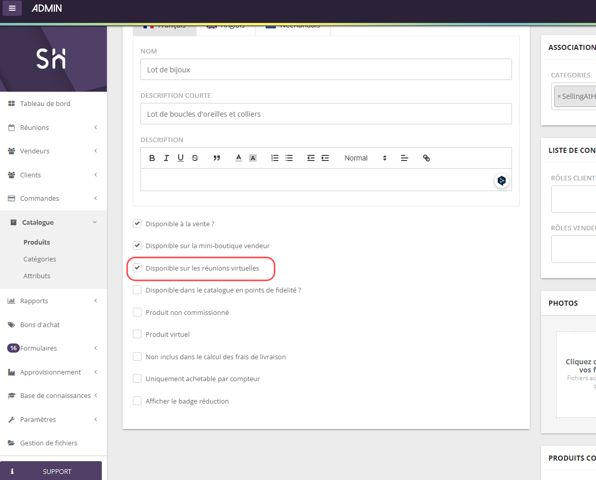This screenshot has width=596, height=480.
Task: Insert a hyperlink using the link icon
Action: point(427,158)
